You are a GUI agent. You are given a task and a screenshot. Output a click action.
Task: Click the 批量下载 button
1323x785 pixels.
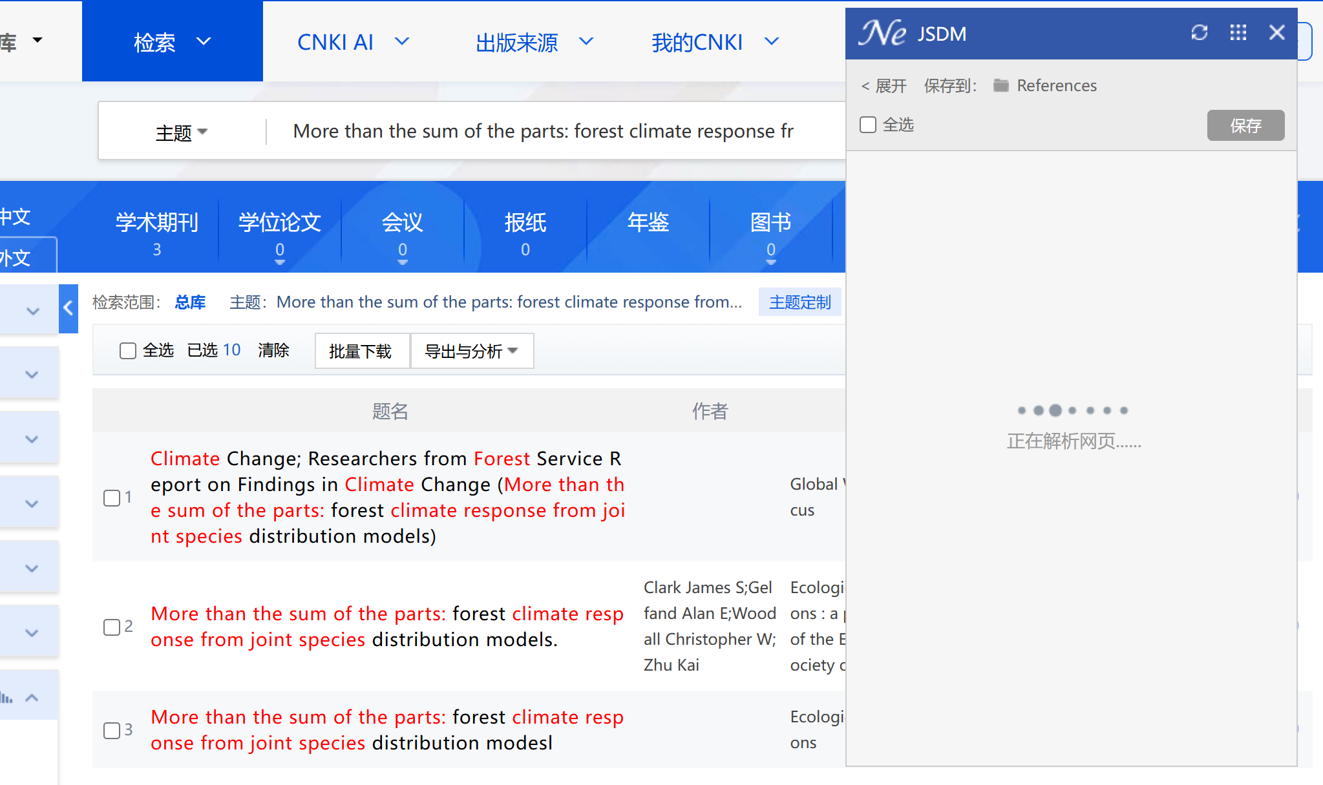click(x=361, y=351)
